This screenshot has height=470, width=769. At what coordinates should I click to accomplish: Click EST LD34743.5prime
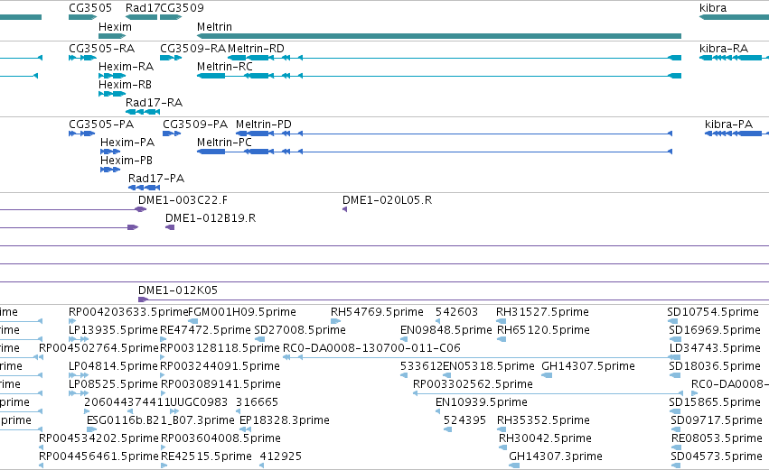point(715,348)
